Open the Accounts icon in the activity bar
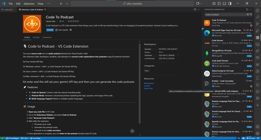This screenshot has height=140, width=261. point(258,127)
